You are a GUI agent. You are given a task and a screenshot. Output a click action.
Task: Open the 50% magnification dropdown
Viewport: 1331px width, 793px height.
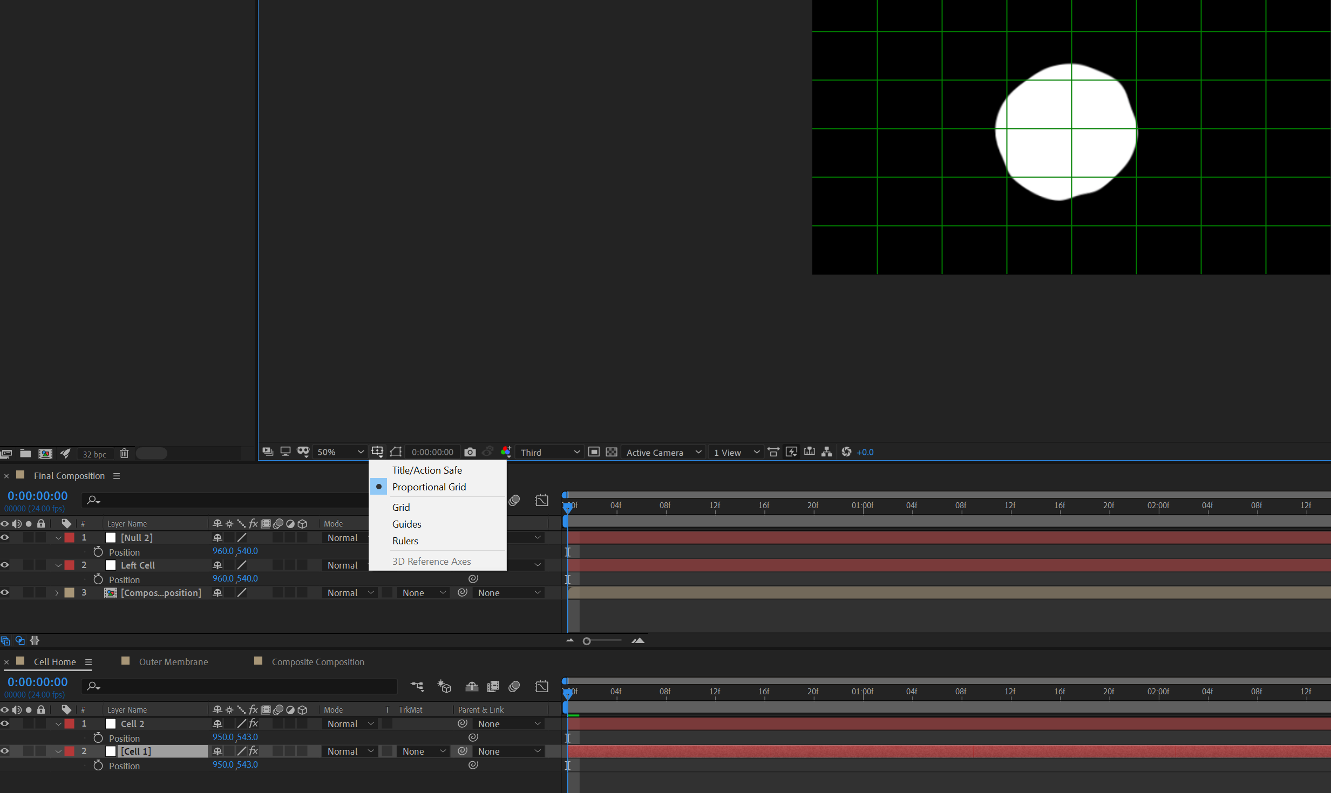click(x=340, y=452)
